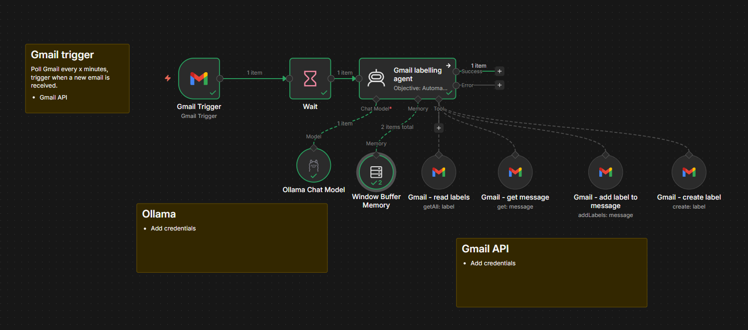The image size is (748, 330).
Task: Add node on agent Error output
Action: click(499, 85)
